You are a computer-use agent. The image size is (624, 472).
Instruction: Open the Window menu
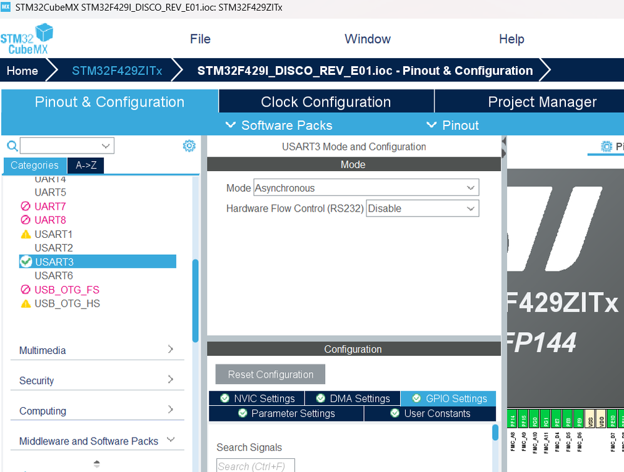367,39
